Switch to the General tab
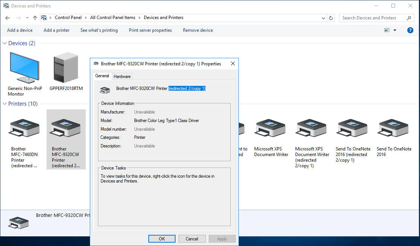The height and width of the screenshot is (246, 420). [102, 76]
